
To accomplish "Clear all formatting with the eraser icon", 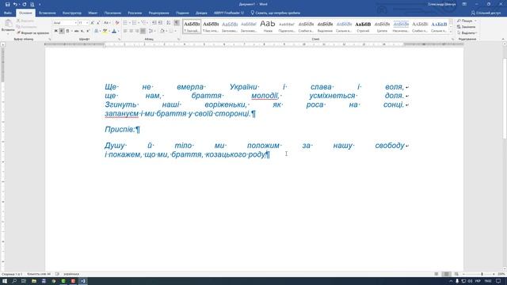I will click(x=117, y=23).
